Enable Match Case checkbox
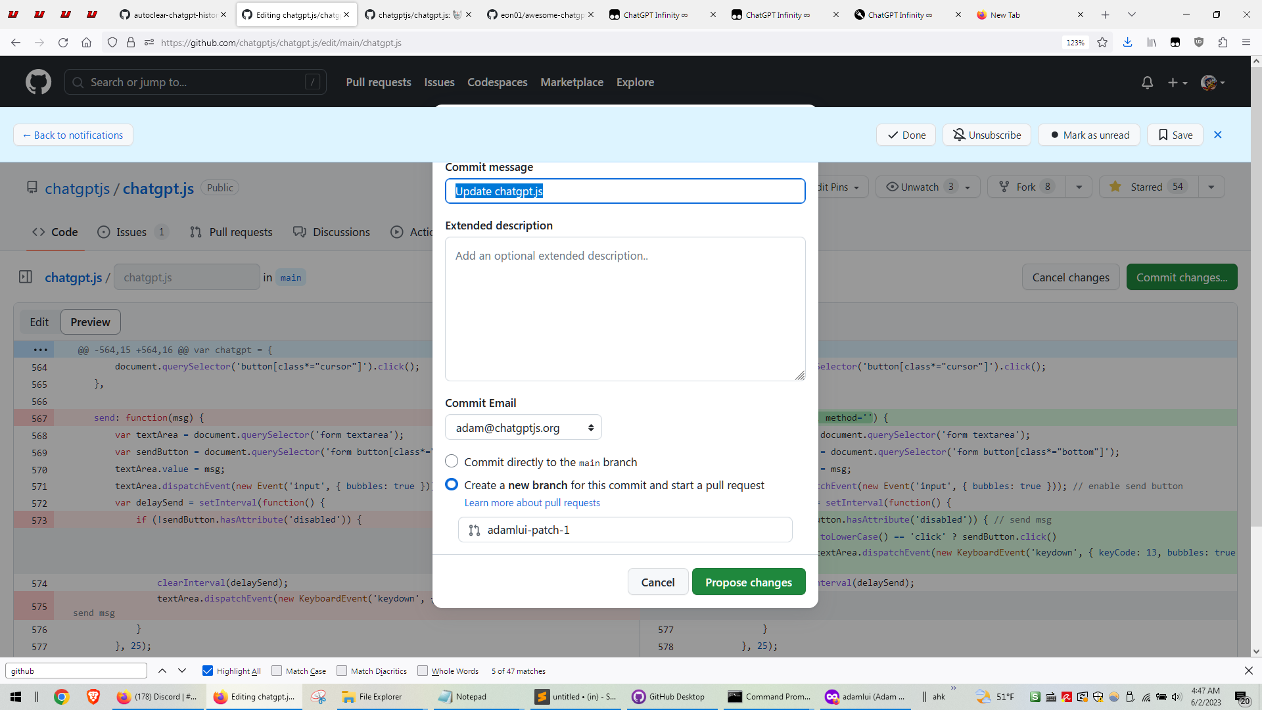 277,671
